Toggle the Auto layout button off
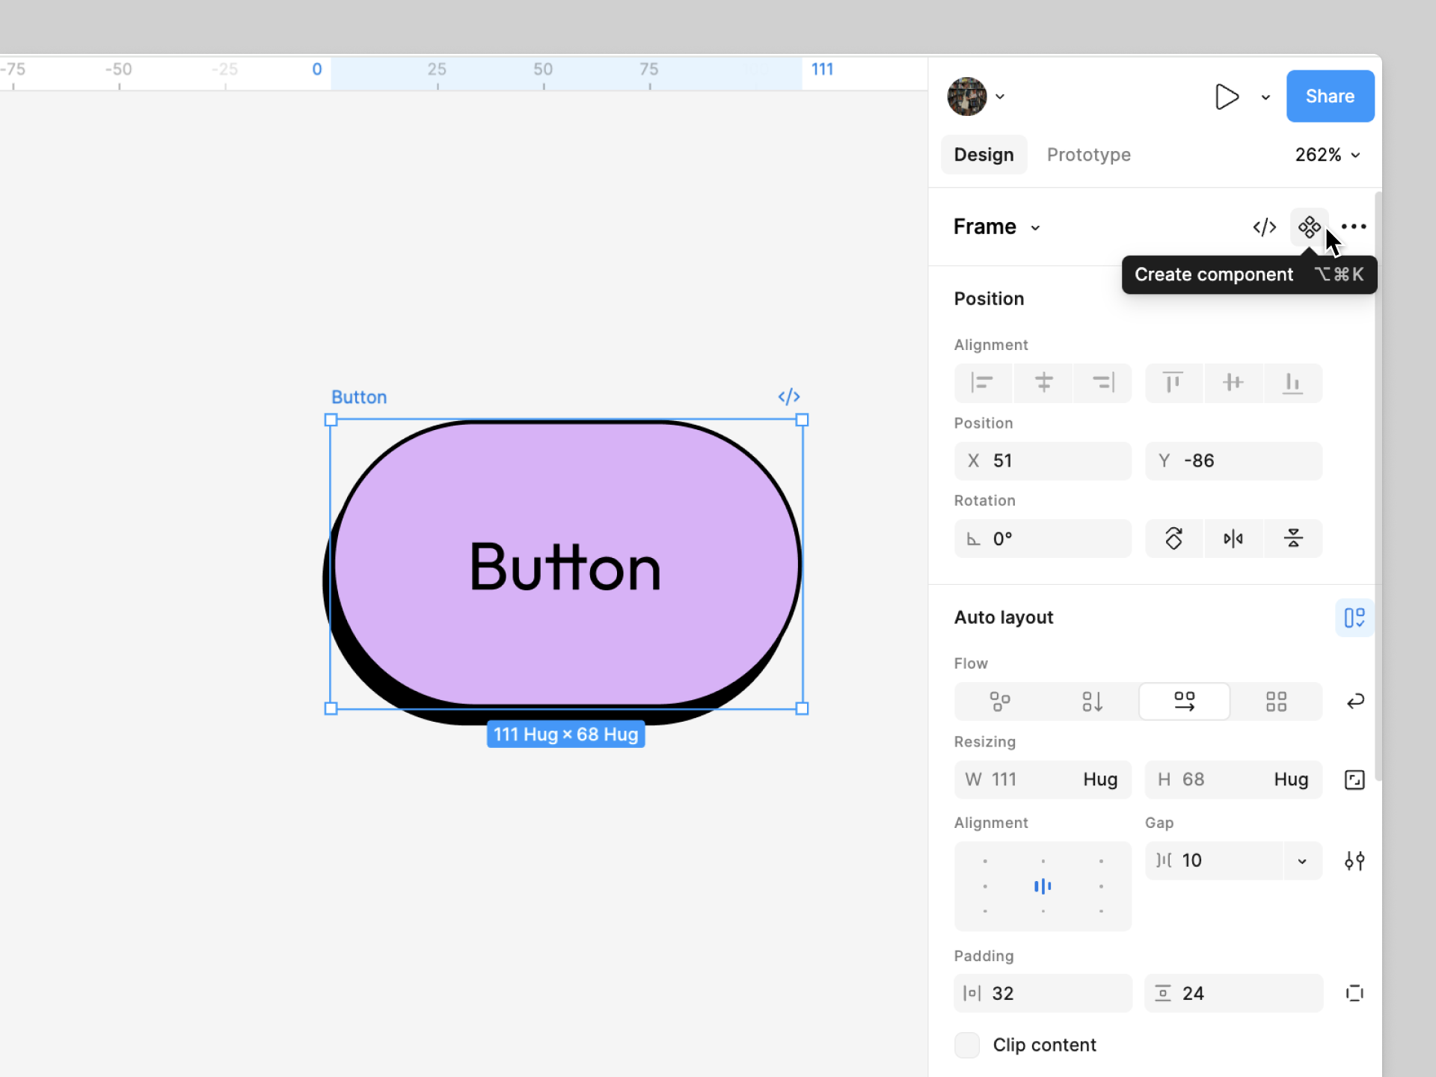Image resolution: width=1436 pixels, height=1077 pixels. coord(1354,618)
